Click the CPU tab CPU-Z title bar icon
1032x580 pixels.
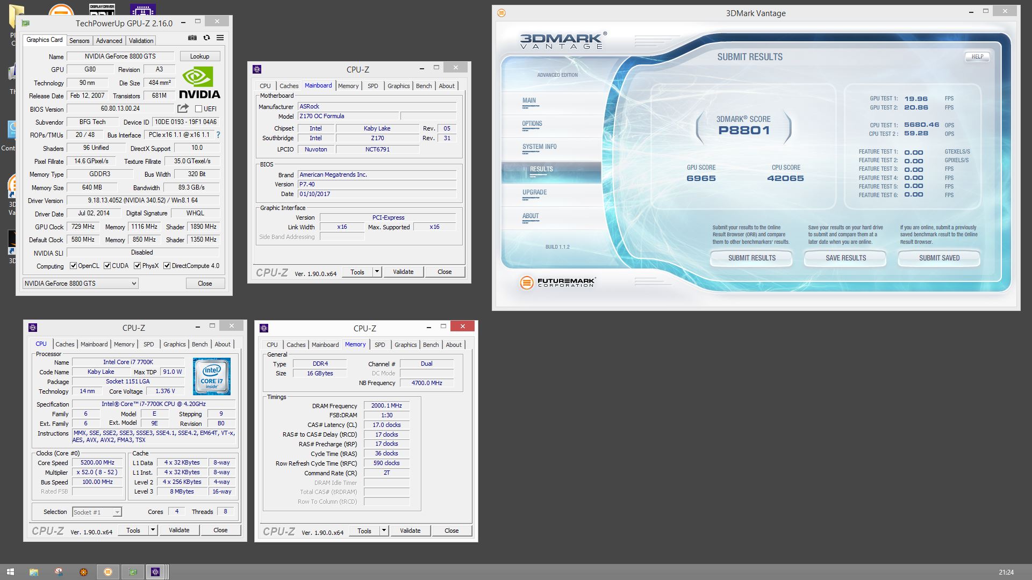pyautogui.click(x=33, y=328)
